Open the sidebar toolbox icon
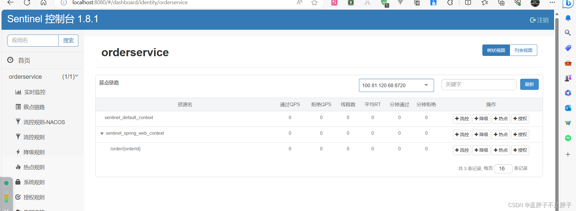The image size is (576, 211). click(x=568, y=63)
